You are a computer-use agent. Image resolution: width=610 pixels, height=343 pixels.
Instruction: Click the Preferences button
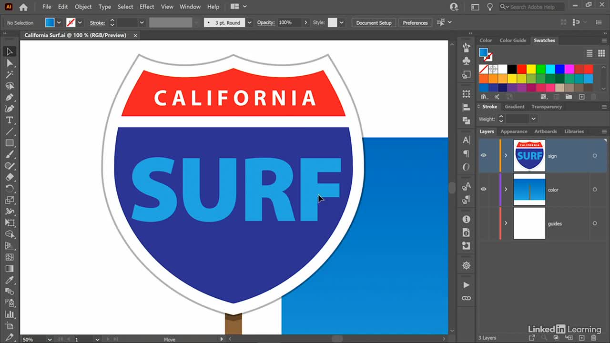pos(415,22)
